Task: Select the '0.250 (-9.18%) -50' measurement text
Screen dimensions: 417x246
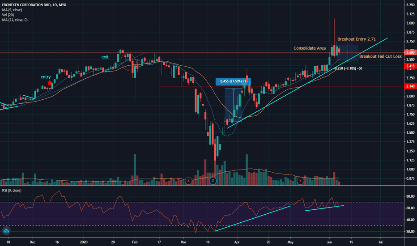Action: (349, 68)
